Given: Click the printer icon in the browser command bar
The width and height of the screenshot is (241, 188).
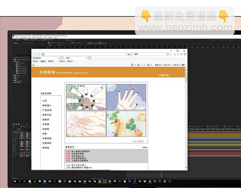Looking at the screenshot, I should 148,65.
